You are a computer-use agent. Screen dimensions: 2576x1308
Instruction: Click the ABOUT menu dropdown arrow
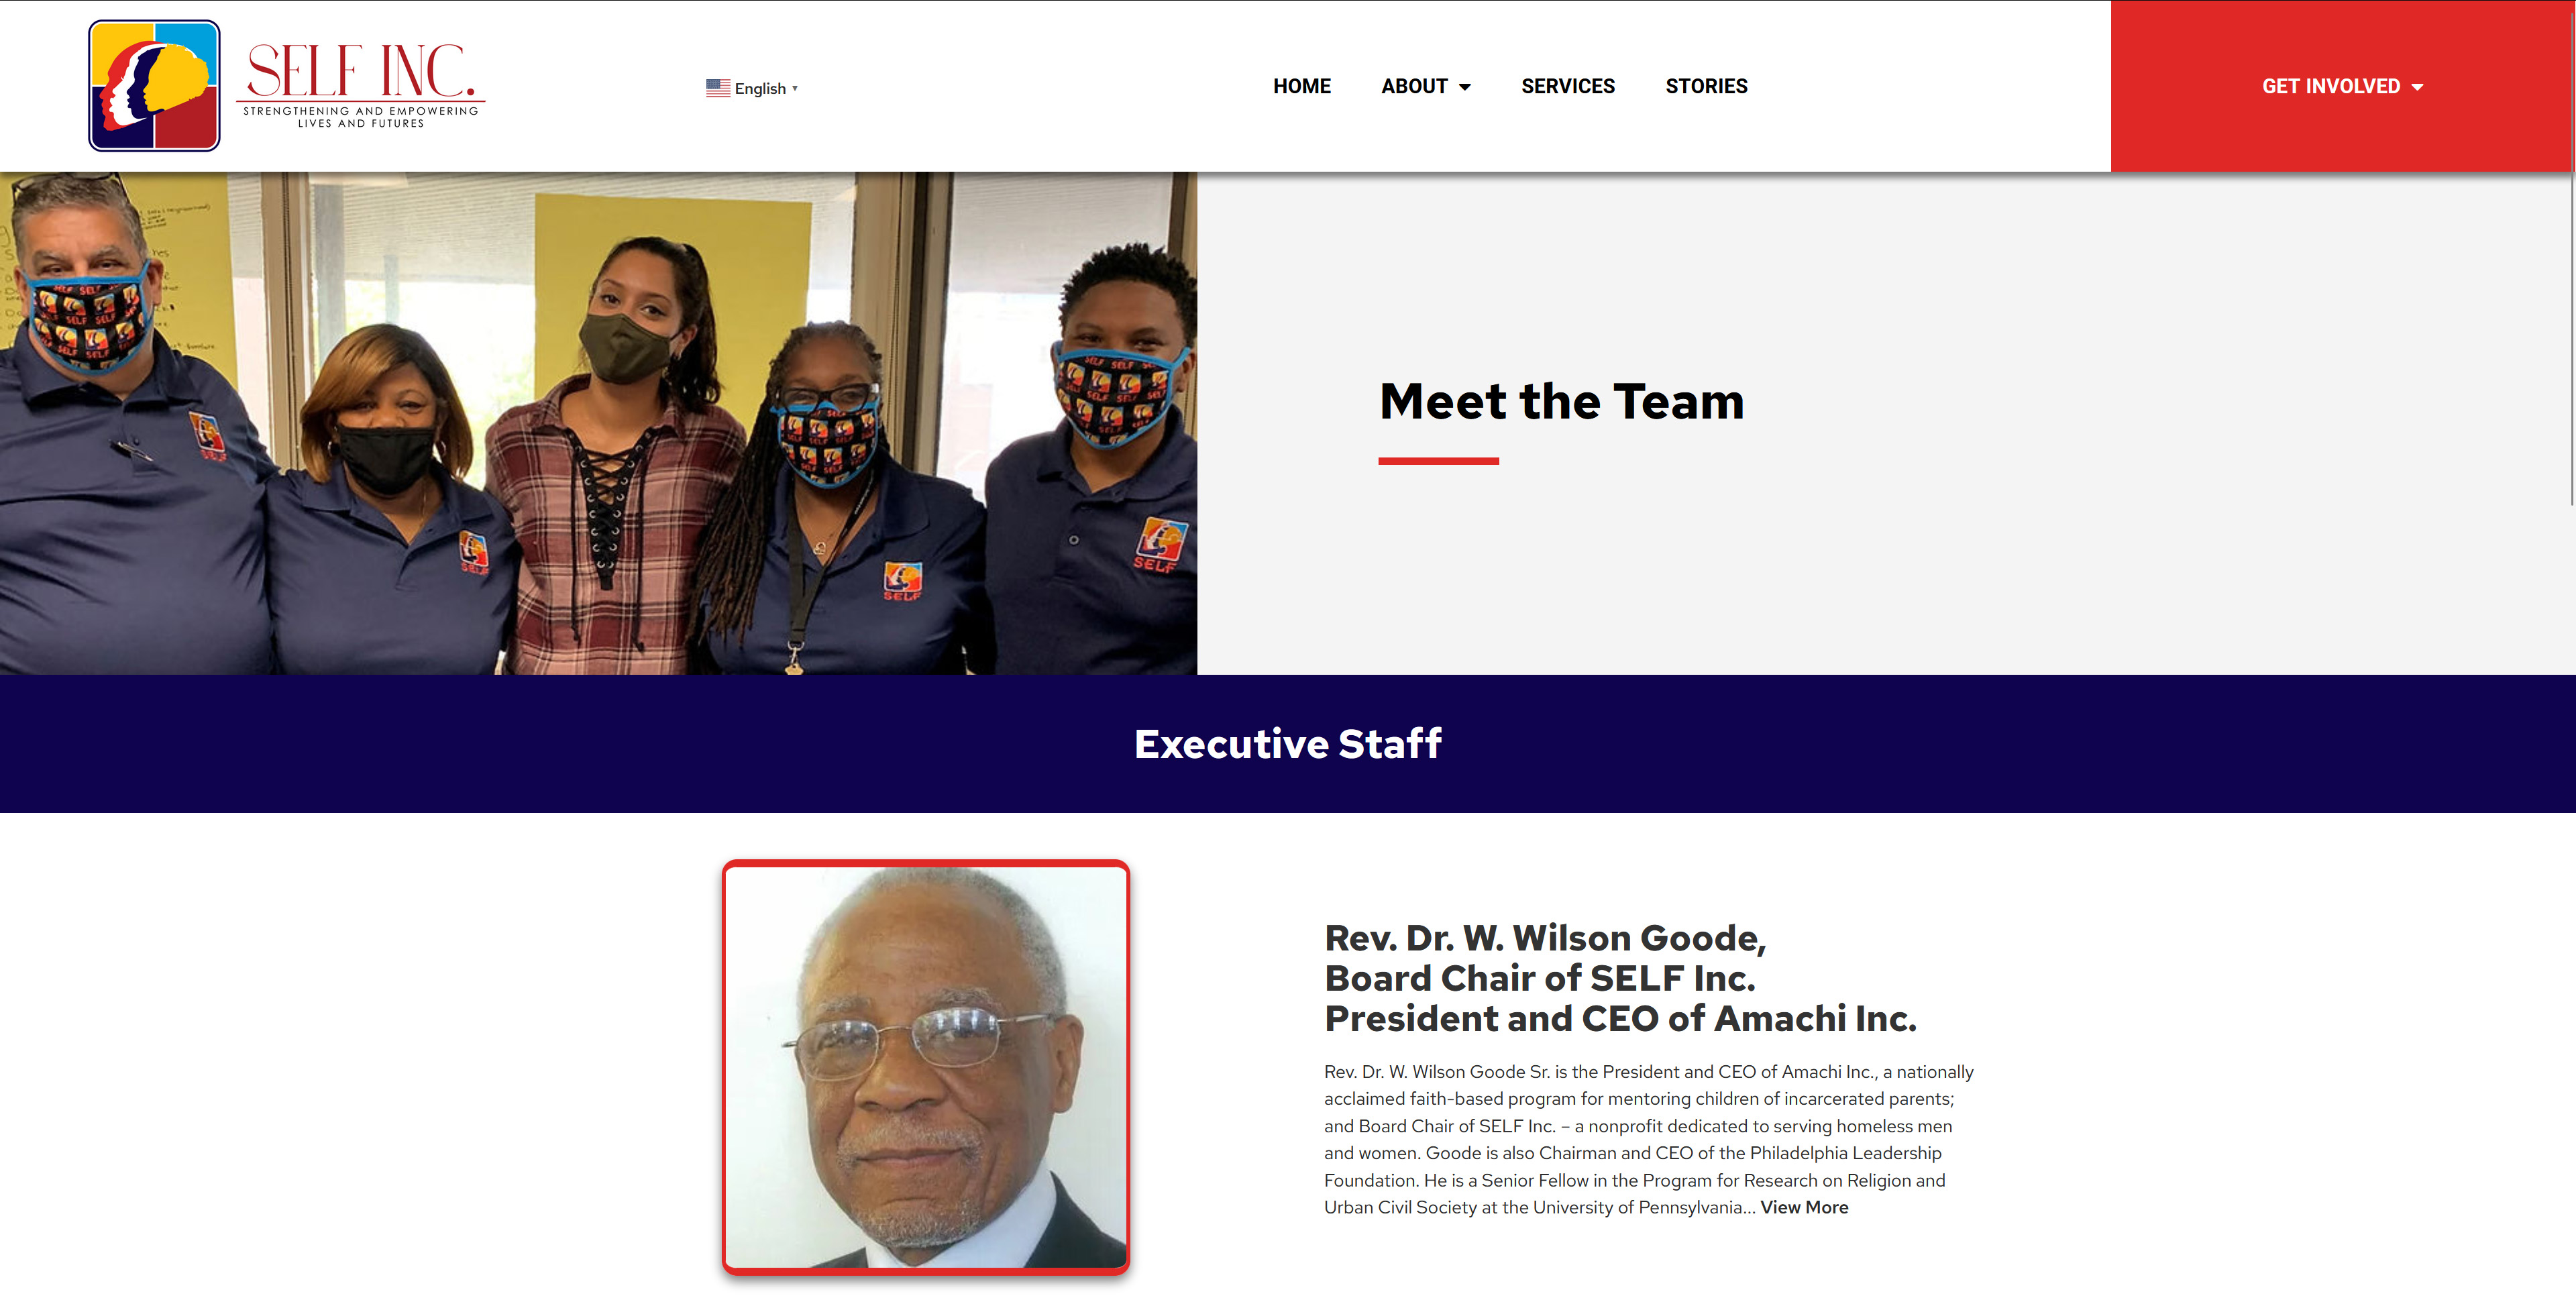[x=1465, y=87]
